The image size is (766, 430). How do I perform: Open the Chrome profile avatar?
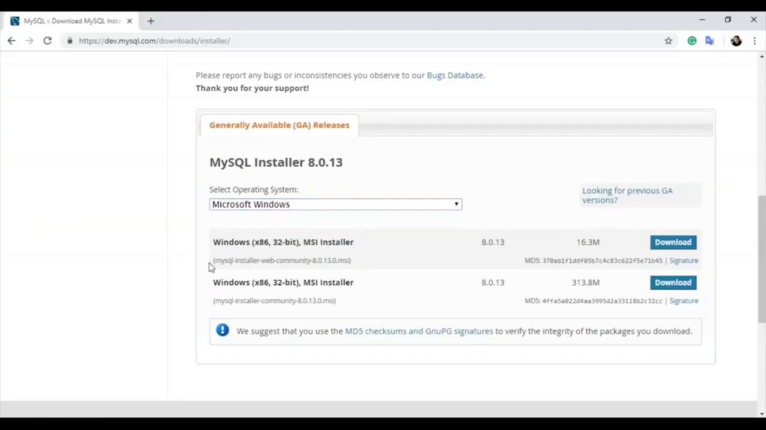(x=736, y=41)
